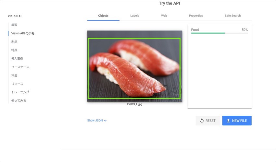The height and width of the screenshot is (162, 276).
Task: Open the Web tab
Action: [164, 16]
